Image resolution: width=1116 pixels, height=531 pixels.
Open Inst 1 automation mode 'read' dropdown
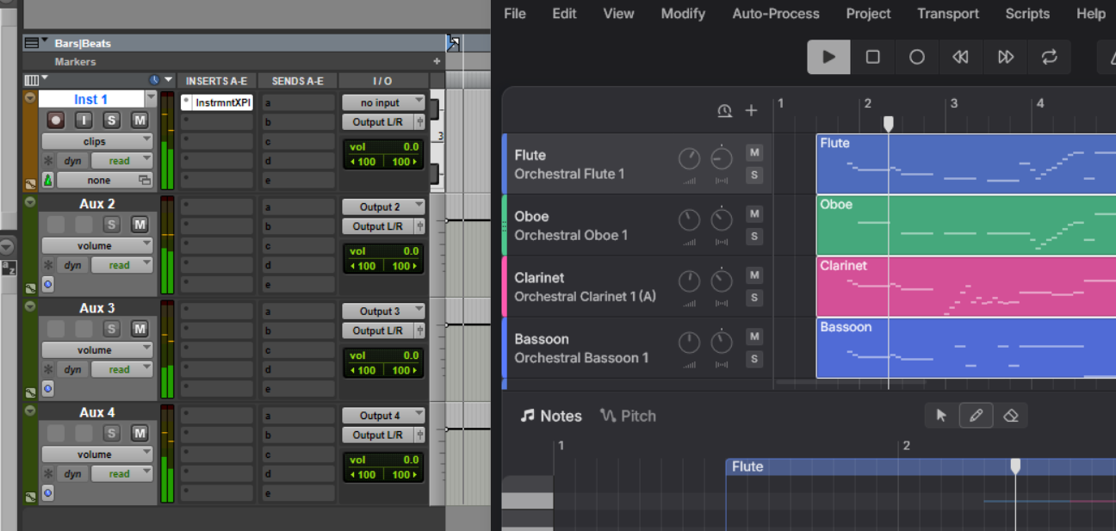[x=121, y=160]
